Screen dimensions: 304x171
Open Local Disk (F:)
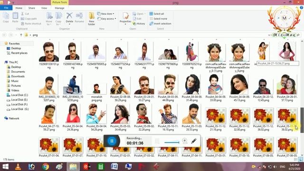pyautogui.click(x=19, y=104)
